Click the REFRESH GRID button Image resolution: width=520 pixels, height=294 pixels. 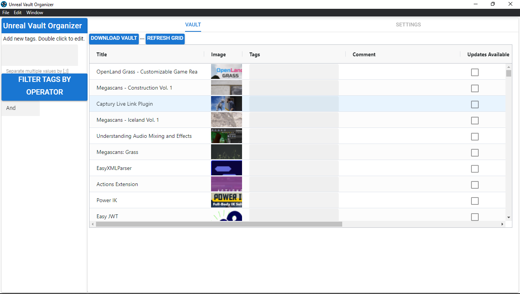[x=165, y=38]
